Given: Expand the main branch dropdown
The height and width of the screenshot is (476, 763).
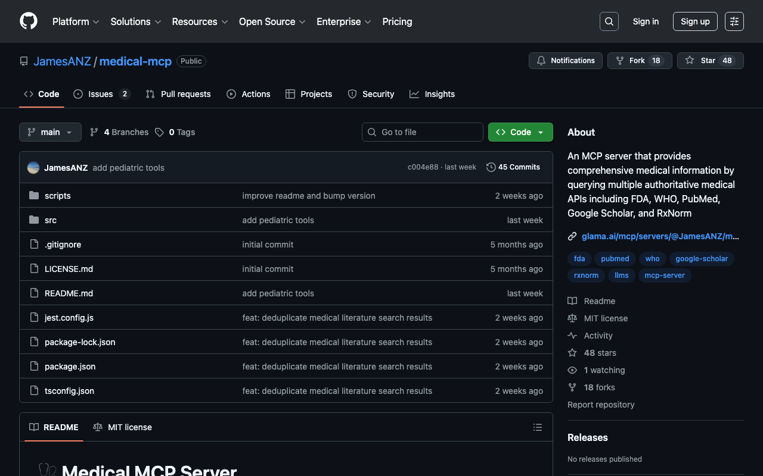Looking at the screenshot, I should coord(50,132).
